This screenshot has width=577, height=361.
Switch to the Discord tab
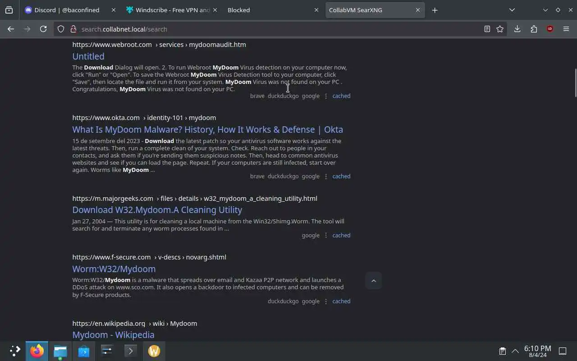[x=70, y=10]
